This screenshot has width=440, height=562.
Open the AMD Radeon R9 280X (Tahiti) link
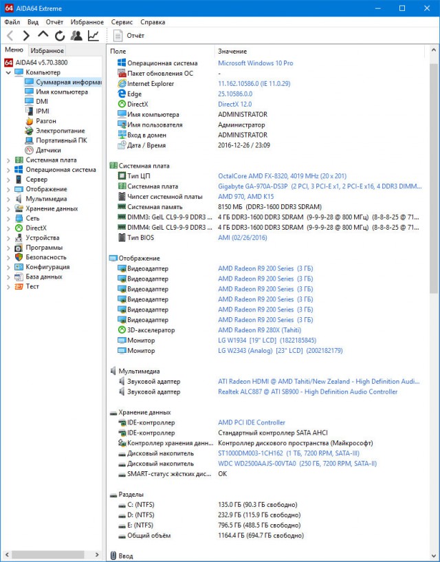[x=259, y=330]
